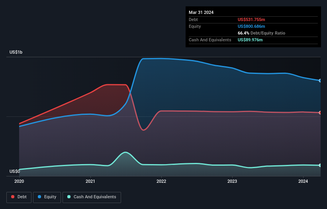Select the Equity endpoint marker on chart
This screenshot has height=209, width=327.
pyautogui.click(x=320, y=81)
